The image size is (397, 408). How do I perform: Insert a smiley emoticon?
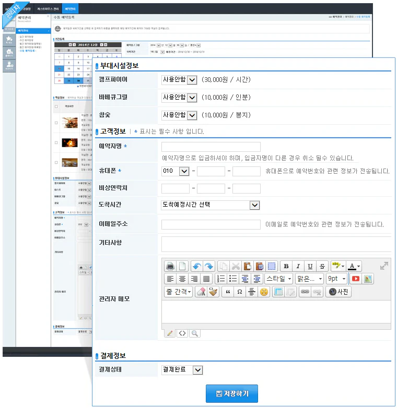click(264, 292)
